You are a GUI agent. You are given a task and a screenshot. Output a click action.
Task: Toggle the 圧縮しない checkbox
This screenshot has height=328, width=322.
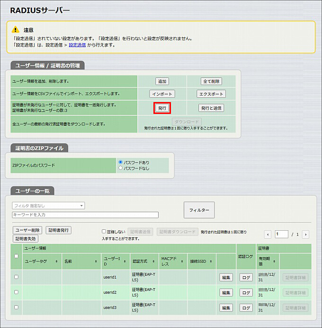(x=104, y=231)
